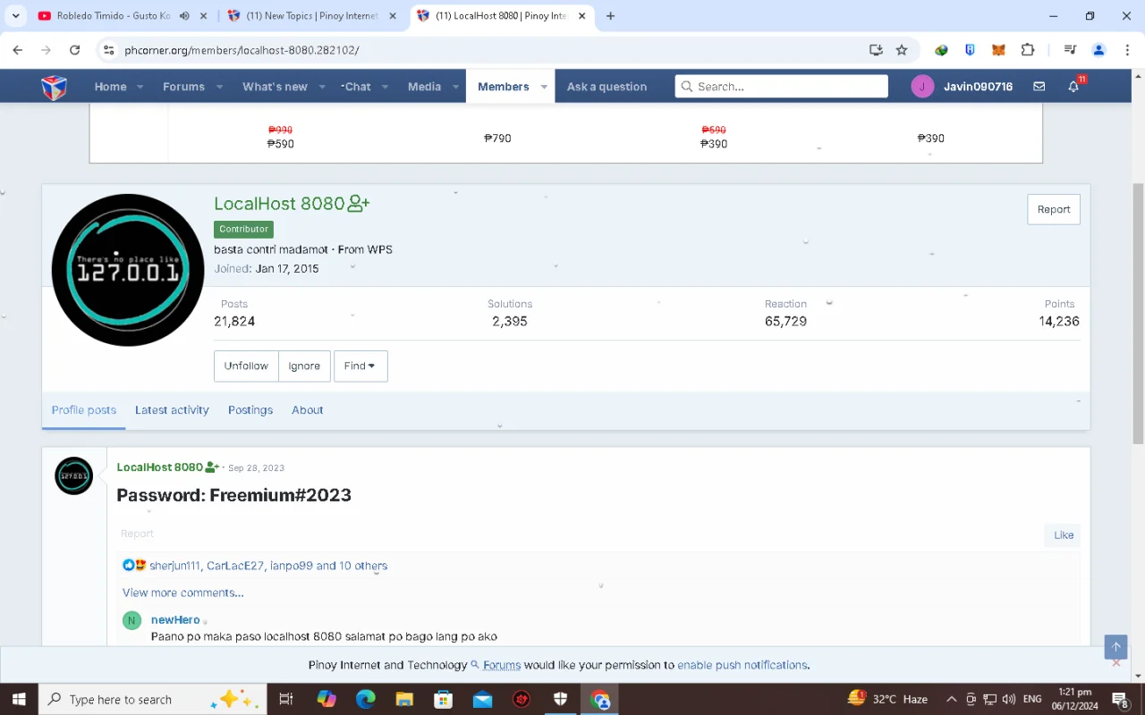Screen dimensions: 1145x715
Task: Go back to previous page
Action: 17,50
